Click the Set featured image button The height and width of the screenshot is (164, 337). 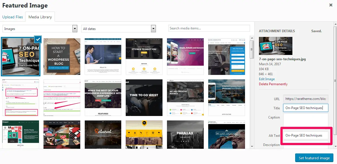tap(314, 158)
